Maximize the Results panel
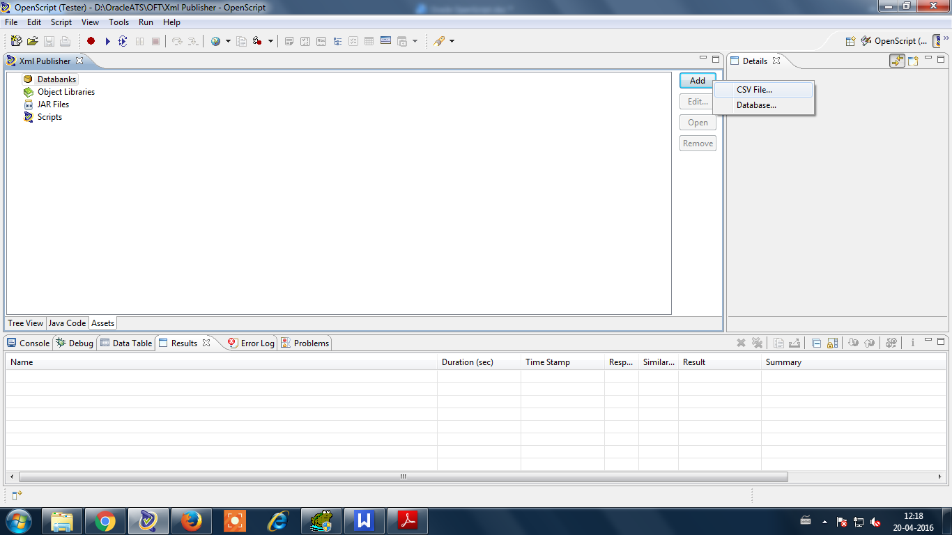Image resolution: width=952 pixels, height=535 pixels. [941, 341]
